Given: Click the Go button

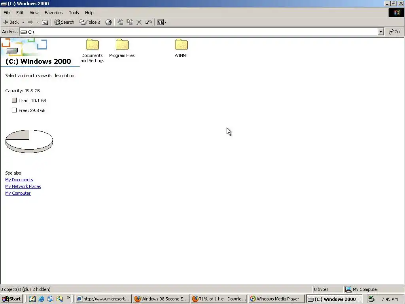Looking at the screenshot, I should 394,32.
